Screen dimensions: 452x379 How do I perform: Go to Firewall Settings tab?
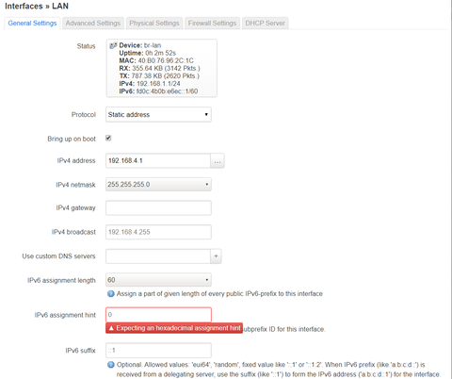(212, 24)
